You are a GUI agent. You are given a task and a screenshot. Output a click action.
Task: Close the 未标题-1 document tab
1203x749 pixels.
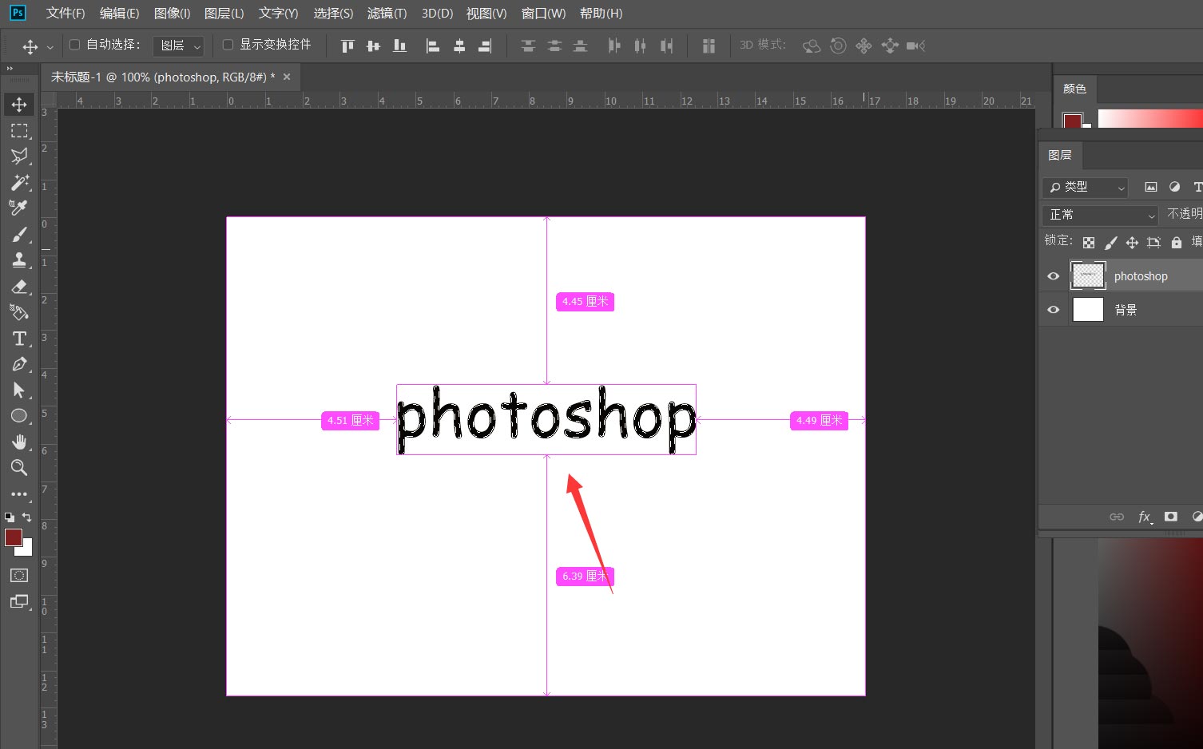click(x=287, y=77)
